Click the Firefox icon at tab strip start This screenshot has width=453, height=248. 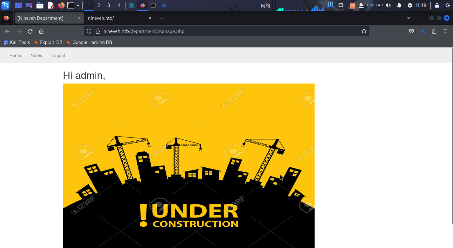[x=6, y=18]
